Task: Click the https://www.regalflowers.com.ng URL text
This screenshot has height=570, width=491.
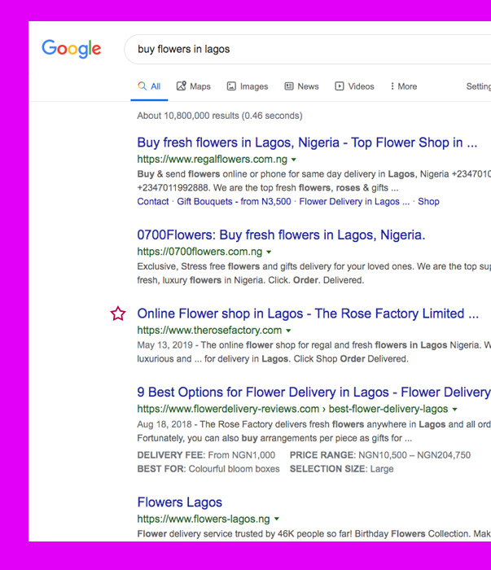Action: coord(213,160)
